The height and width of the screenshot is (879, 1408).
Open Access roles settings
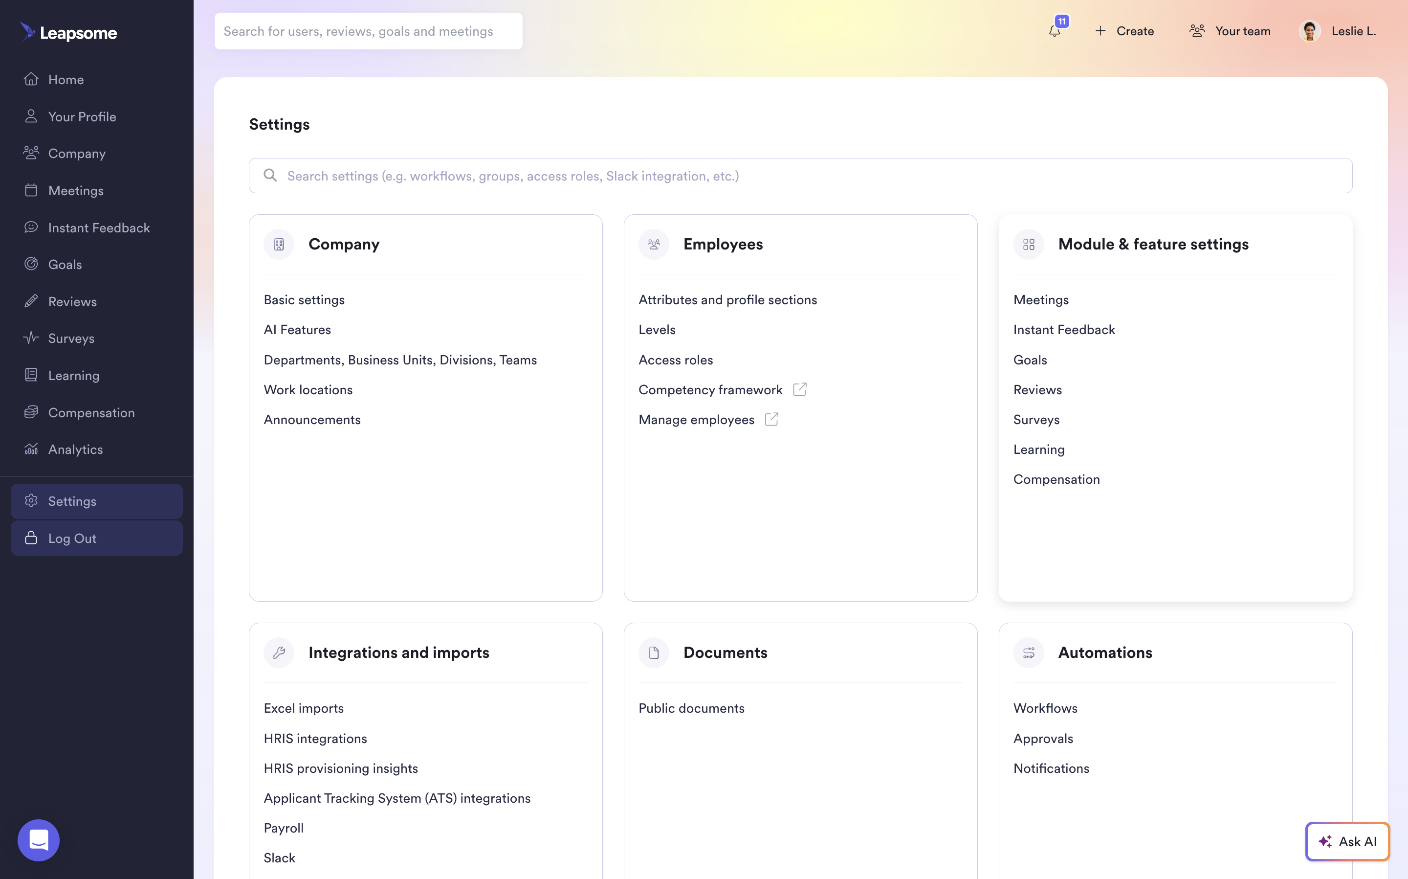point(676,360)
